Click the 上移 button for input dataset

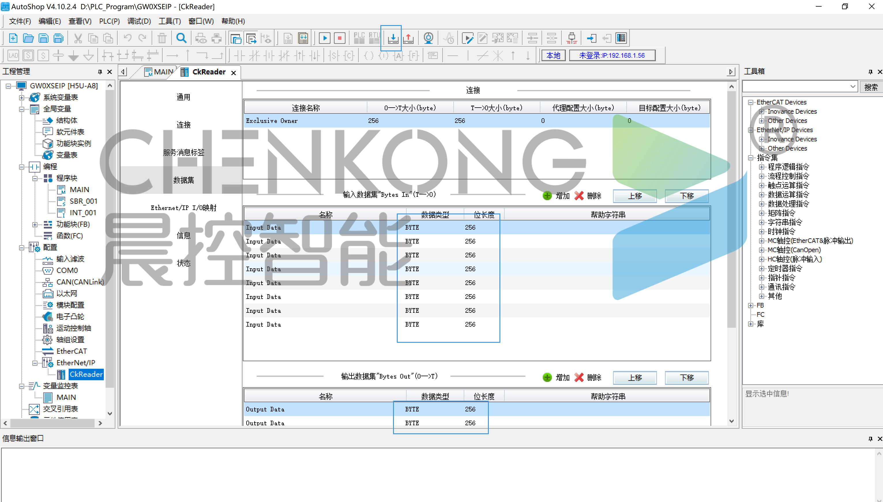(x=635, y=196)
